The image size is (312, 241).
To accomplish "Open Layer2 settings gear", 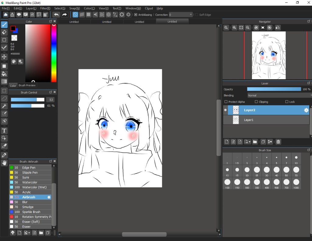I will pos(306,110).
